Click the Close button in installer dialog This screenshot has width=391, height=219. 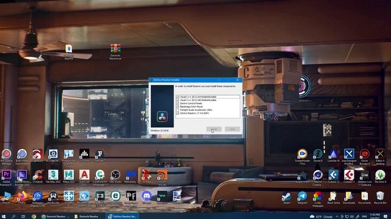pyautogui.click(x=232, y=129)
